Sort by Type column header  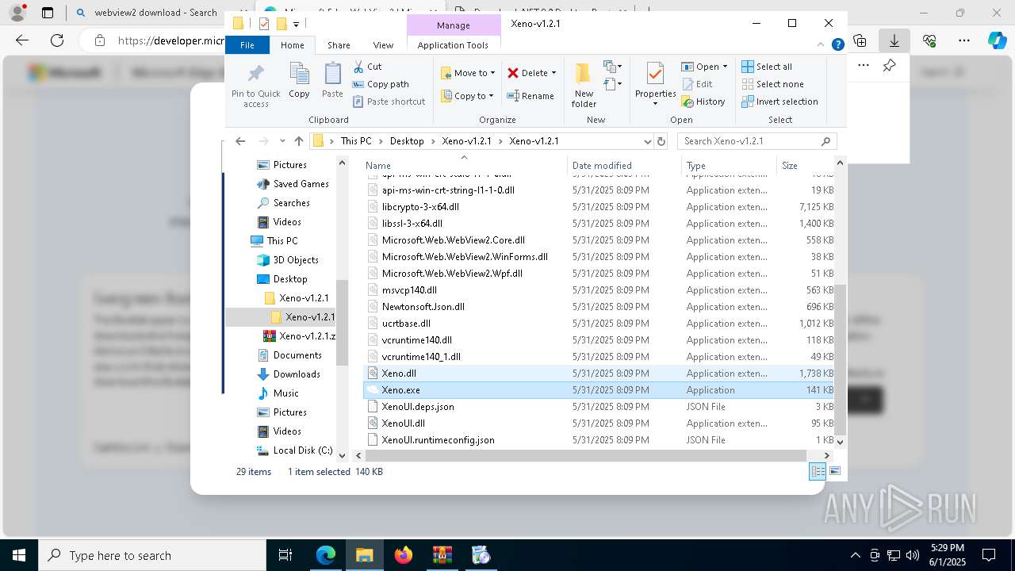tap(729, 166)
